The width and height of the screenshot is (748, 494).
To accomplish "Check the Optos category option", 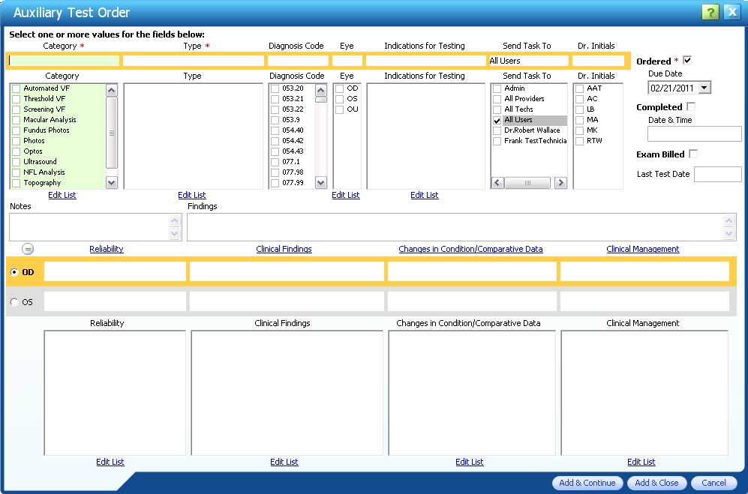I will [17, 151].
